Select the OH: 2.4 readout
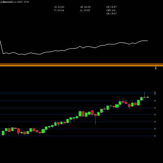Image resolution: width=163 pixels, height=163 pixels. (x=111, y=10)
